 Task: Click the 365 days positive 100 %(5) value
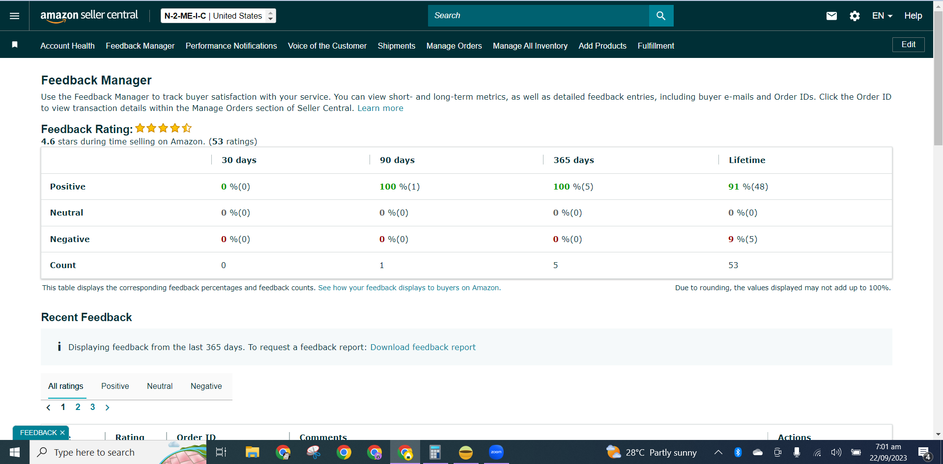click(x=573, y=187)
